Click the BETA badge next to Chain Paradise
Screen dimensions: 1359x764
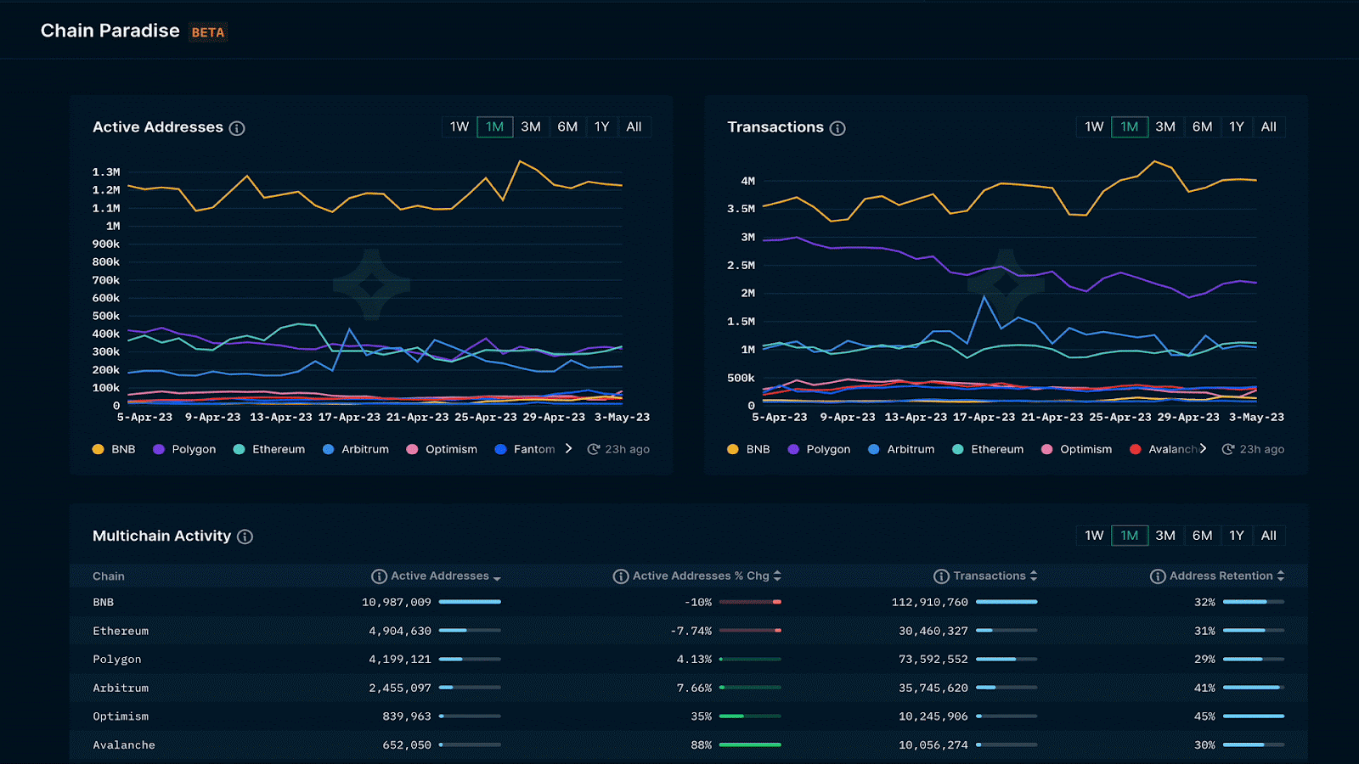pos(208,31)
